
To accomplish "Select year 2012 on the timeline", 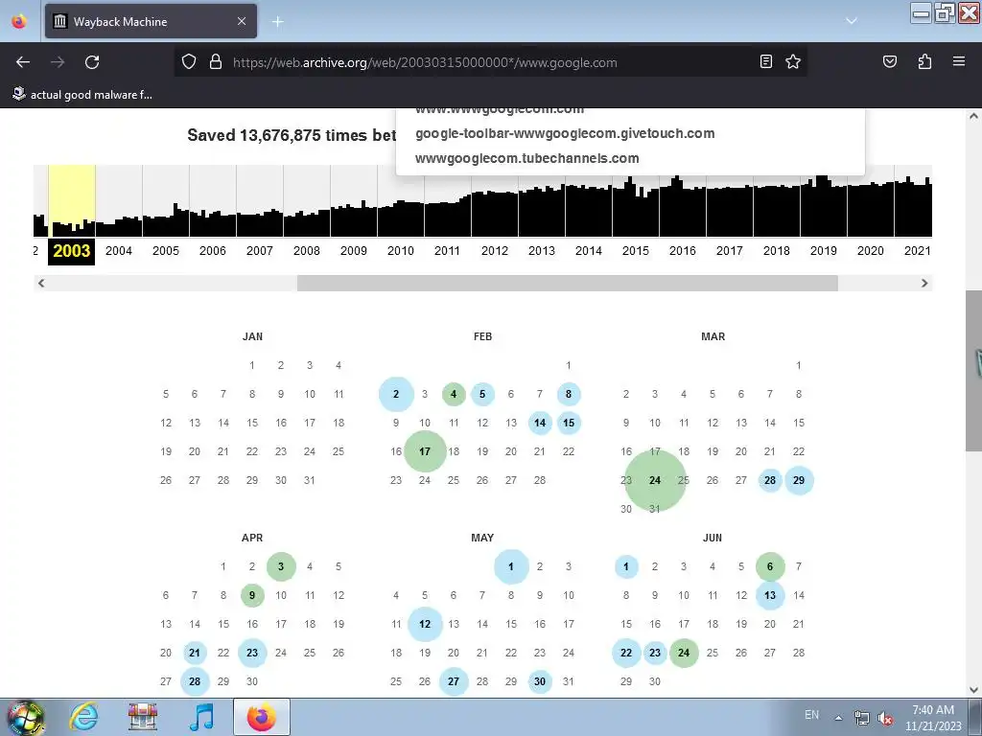I will [495, 251].
